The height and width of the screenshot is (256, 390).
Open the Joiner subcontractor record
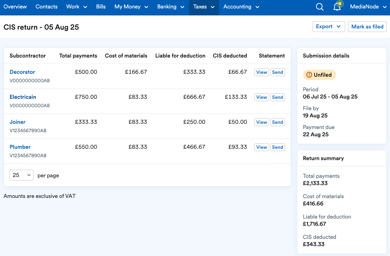point(17,122)
